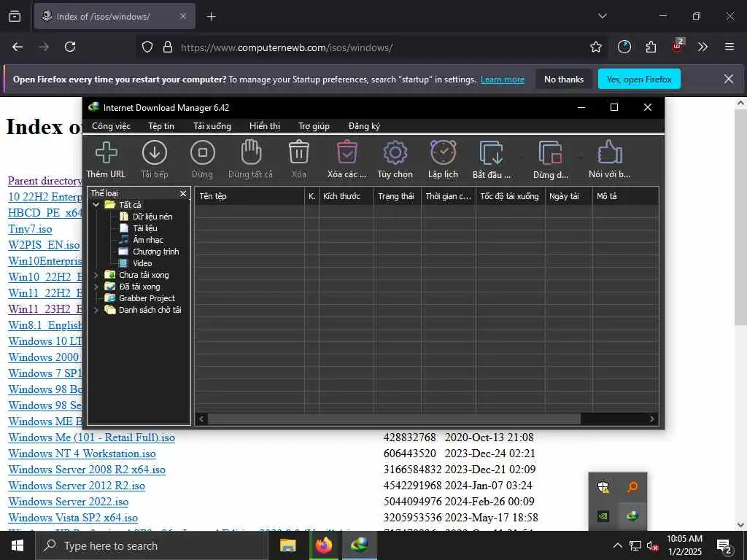Expand the Chưa tải xong node

(x=96, y=275)
